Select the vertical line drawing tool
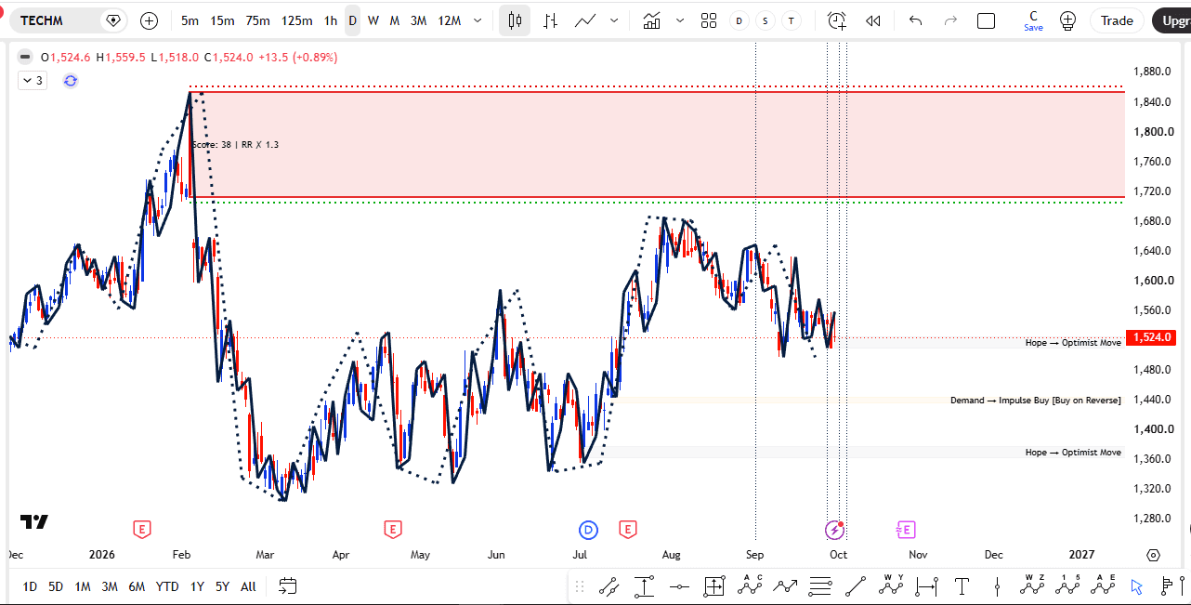Screen dimensions: 1191x605 click(997, 585)
